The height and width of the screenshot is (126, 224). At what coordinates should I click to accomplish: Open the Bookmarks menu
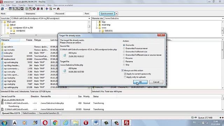[40, 5]
